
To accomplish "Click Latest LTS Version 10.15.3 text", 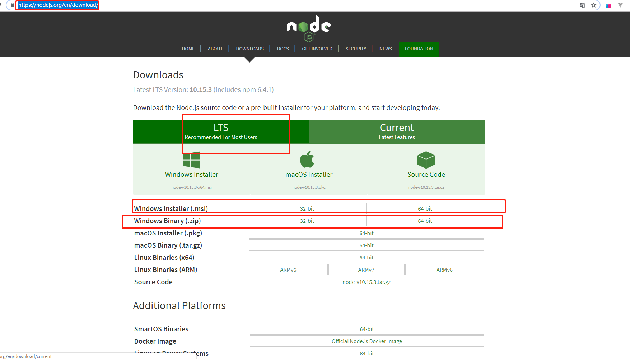I will [x=203, y=89].
